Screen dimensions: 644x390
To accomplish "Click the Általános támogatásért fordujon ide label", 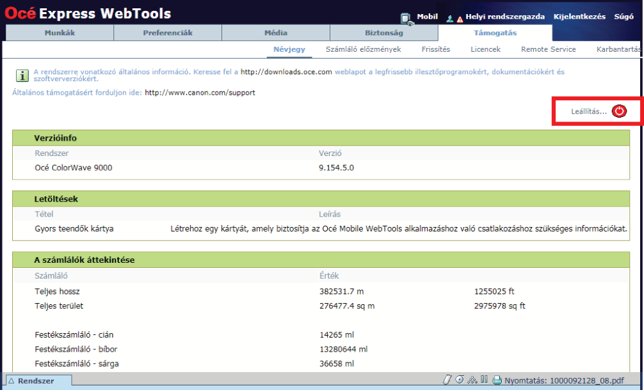I will (x=77, y=93).
